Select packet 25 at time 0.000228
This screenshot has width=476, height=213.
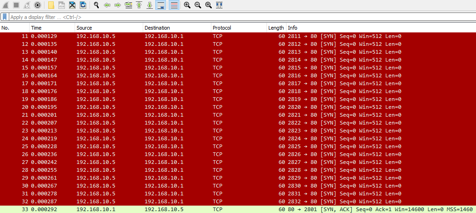[238, 146]
